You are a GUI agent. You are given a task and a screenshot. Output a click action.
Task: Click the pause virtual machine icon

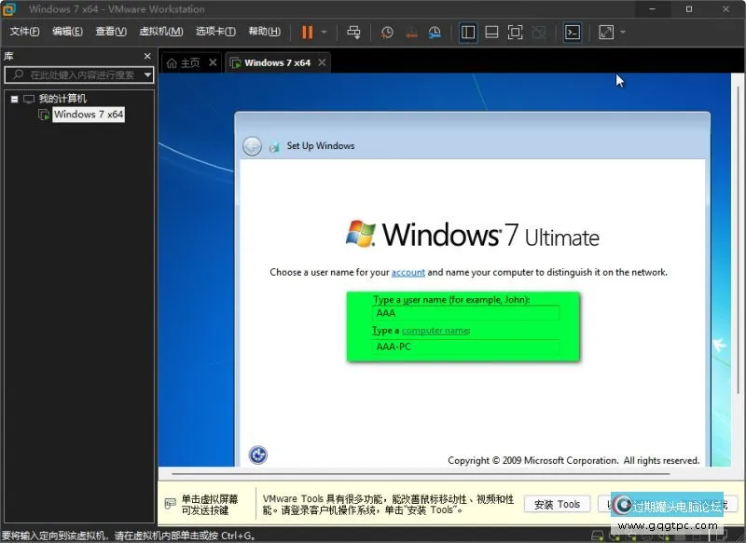[307, 32]
